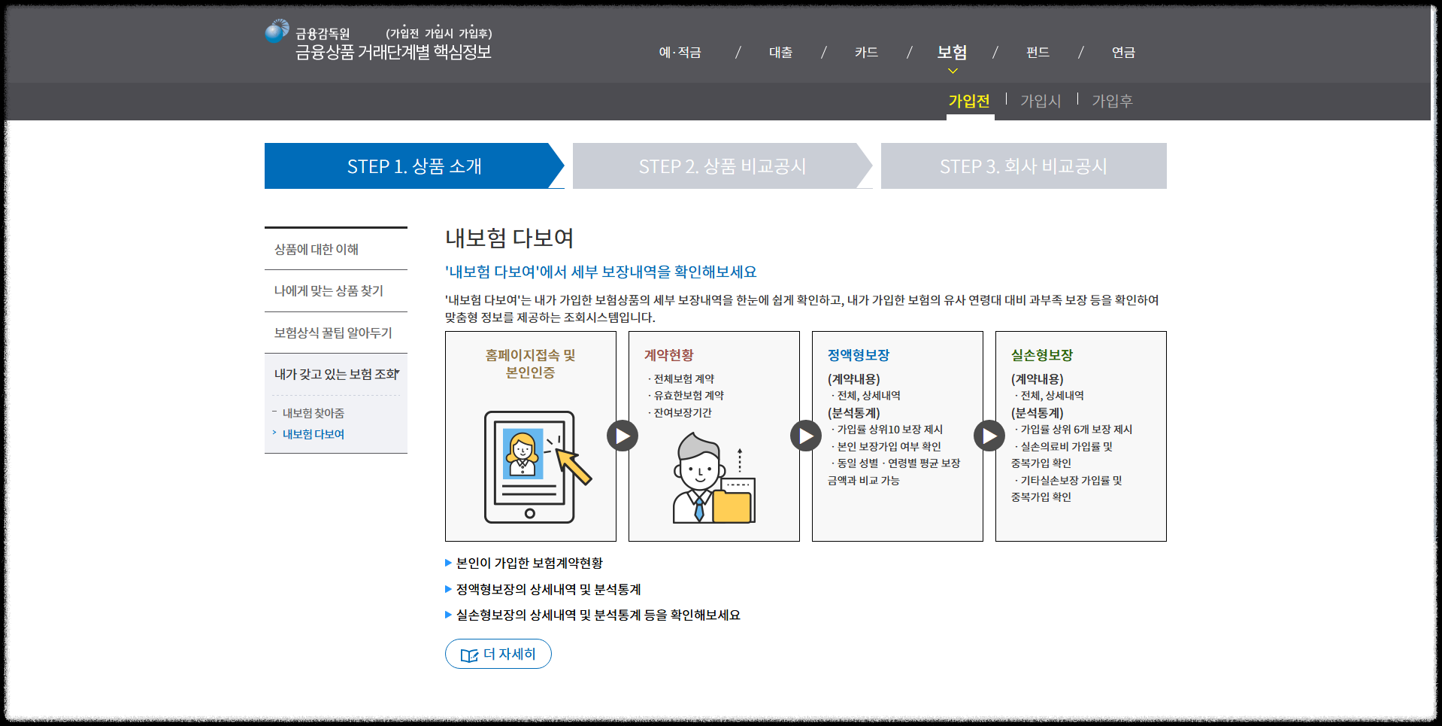1442x726 pixels.
Task: Open 상품에 대한 이해 in the sidebar
Action: tap(336, 249)
